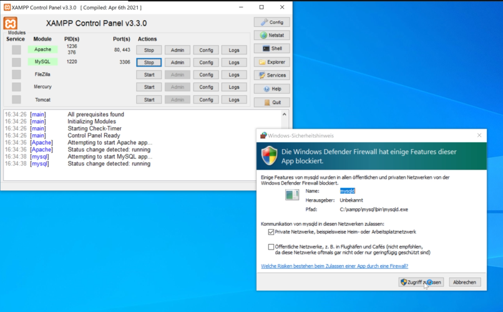Image resolution: width=503 pixels, height=312 pixels.
Task: Open Tomcat Logs menu
Action: point(234,100)
